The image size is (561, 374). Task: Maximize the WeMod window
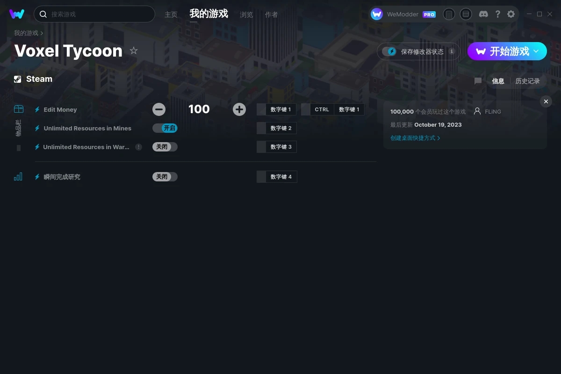pyautogui.click(x=539, y=14)
